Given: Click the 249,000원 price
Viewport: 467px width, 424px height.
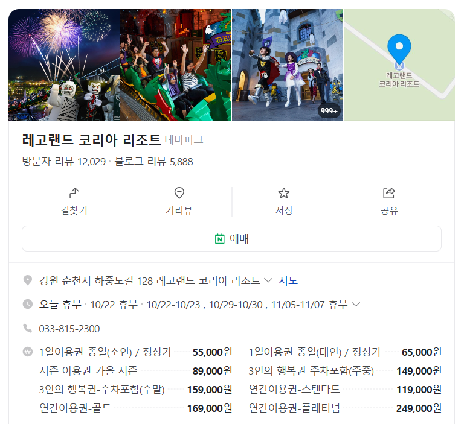Looking at the screenshot, I should [x=419, y=408].
